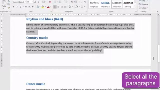Open the Select dropdown in Editing

(x=143, y=8)
